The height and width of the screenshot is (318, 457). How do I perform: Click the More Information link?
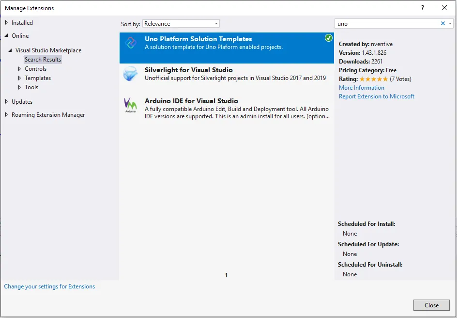(361, 87)
